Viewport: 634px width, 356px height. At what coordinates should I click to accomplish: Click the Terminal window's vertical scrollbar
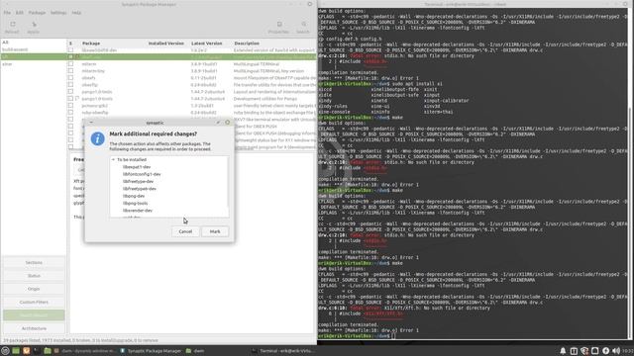[630, 173]
